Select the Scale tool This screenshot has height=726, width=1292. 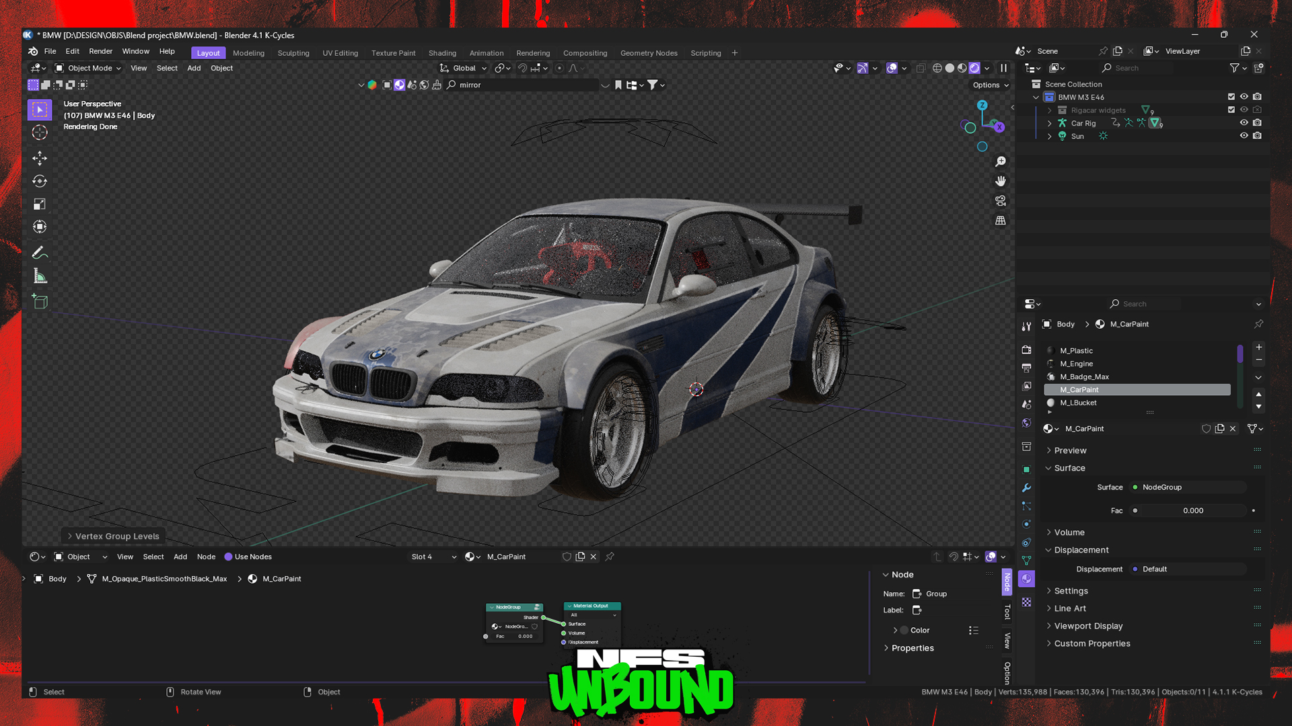point(40,204)
